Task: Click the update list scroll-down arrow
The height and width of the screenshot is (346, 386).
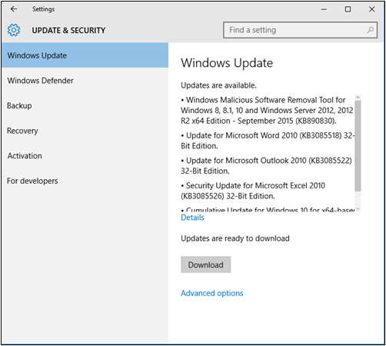Action: coord(358,209)
